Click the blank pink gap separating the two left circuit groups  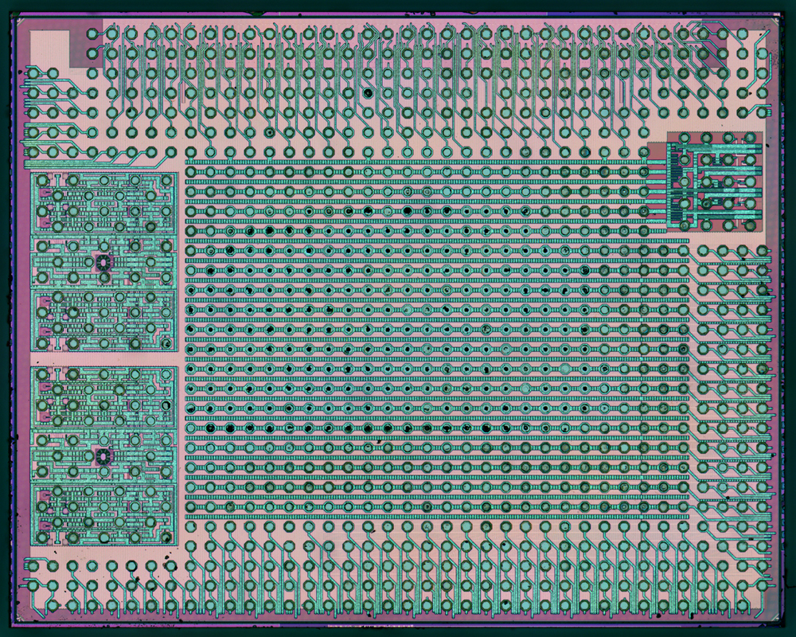click(104, 358)
